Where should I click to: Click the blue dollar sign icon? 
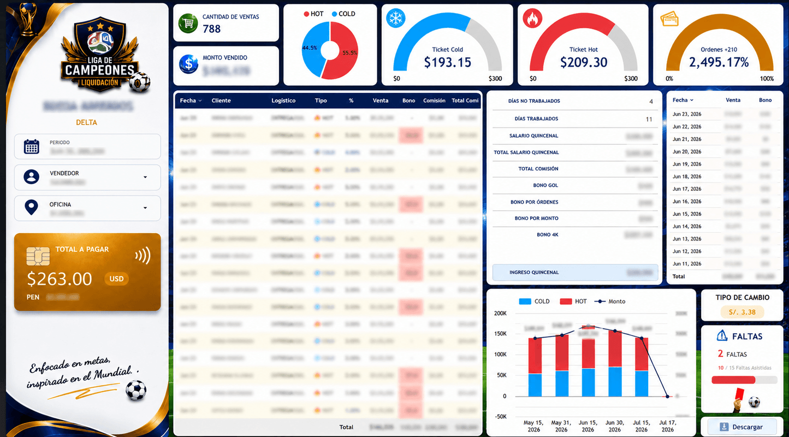pos(189,64)
